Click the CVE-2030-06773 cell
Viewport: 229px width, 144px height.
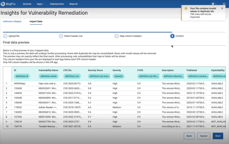[x=72, y=84]
